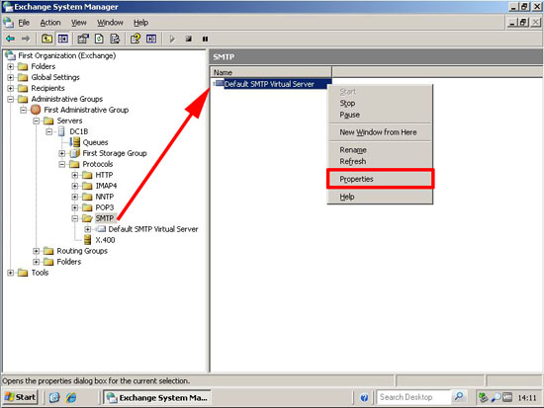Click the First Organization (Exchange) root icon
544x408 pixels.
point(11,55)
